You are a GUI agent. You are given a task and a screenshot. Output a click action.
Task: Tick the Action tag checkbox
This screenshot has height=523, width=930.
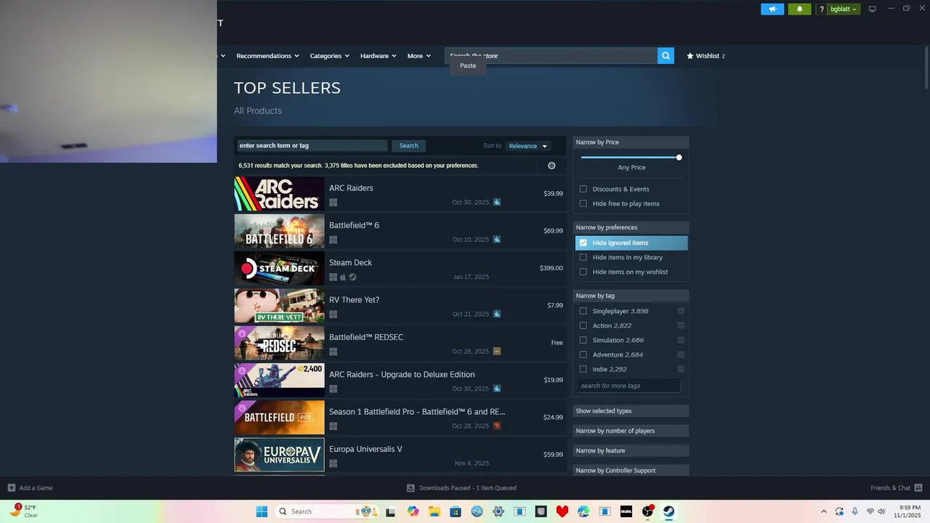click(x=583, y=325)
